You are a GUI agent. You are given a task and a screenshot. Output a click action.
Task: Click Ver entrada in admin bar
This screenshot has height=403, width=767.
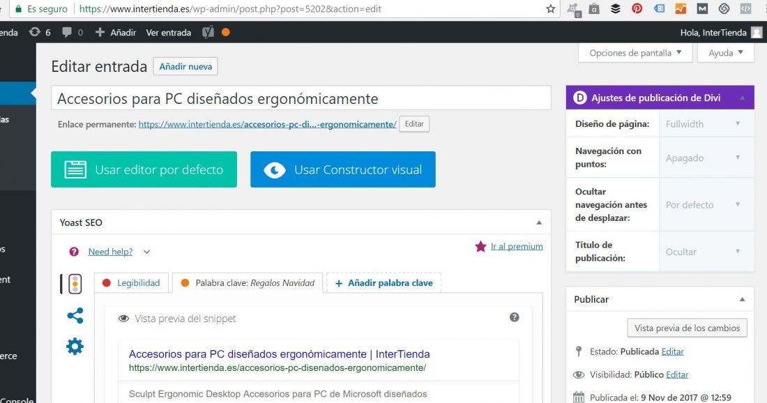point(168,32)
